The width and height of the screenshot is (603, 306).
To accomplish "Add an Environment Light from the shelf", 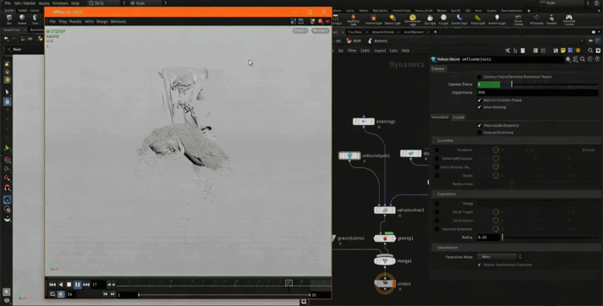I will tap(413, 19).
